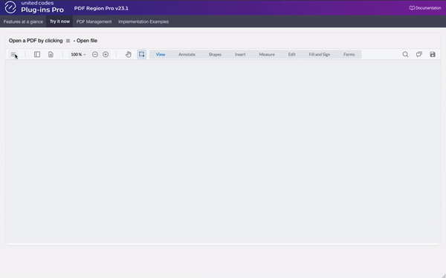
Task: Zoom out with the minus circle icon
Action: point(95,54)
